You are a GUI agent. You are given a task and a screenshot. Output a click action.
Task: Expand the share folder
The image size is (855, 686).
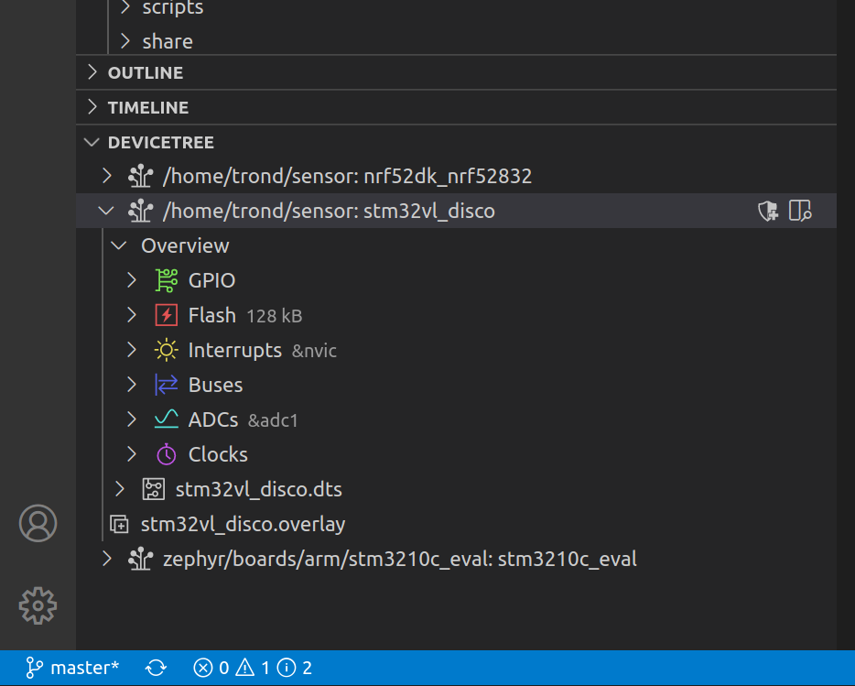point(125,41)
